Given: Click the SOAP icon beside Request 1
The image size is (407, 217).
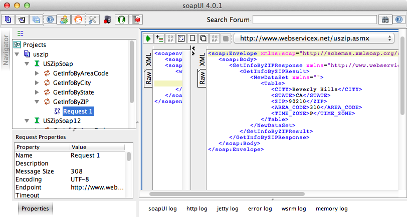Looking at the screenshot, I should 57,111.
